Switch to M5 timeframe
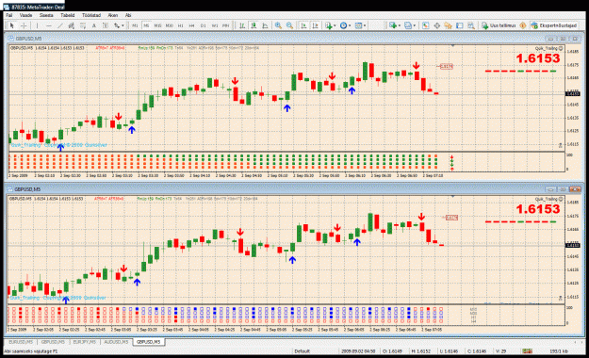The image size is (589, 358). pyautogui.click(x=146, y=25)
